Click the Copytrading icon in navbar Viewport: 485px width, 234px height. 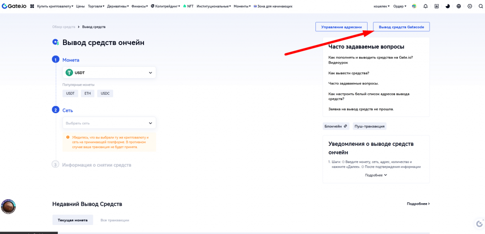point(153,6)
